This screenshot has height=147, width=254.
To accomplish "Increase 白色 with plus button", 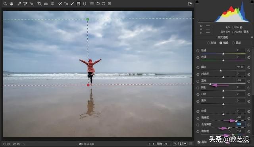I will point(249,95).
